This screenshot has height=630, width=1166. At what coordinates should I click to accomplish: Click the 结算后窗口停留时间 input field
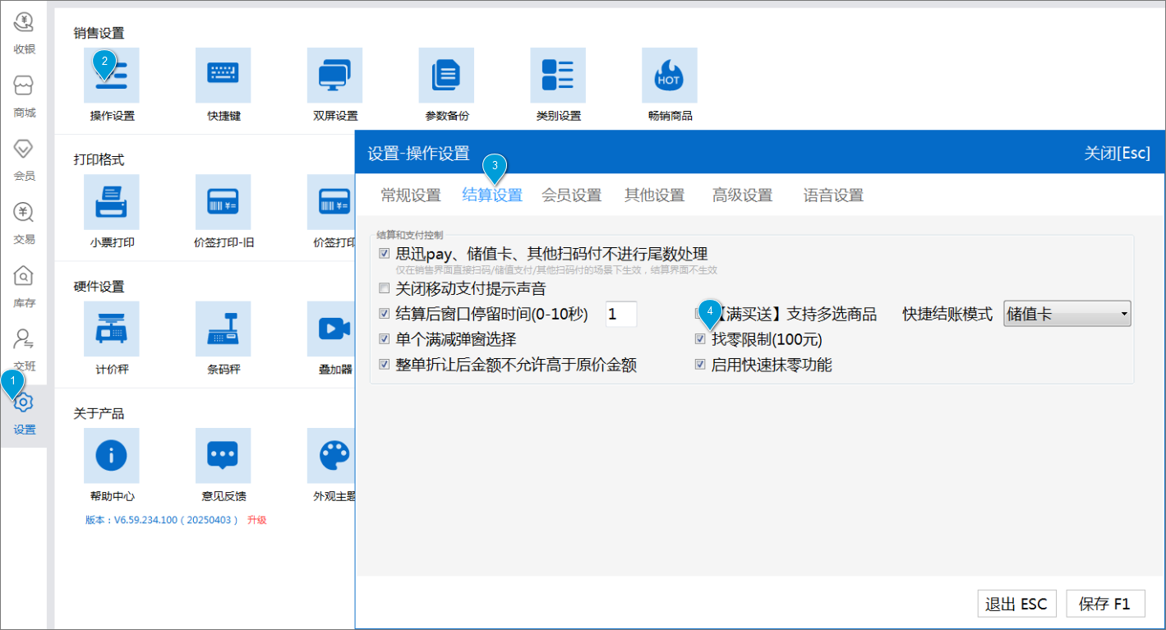pyautogui.click(x=621, y=314)
